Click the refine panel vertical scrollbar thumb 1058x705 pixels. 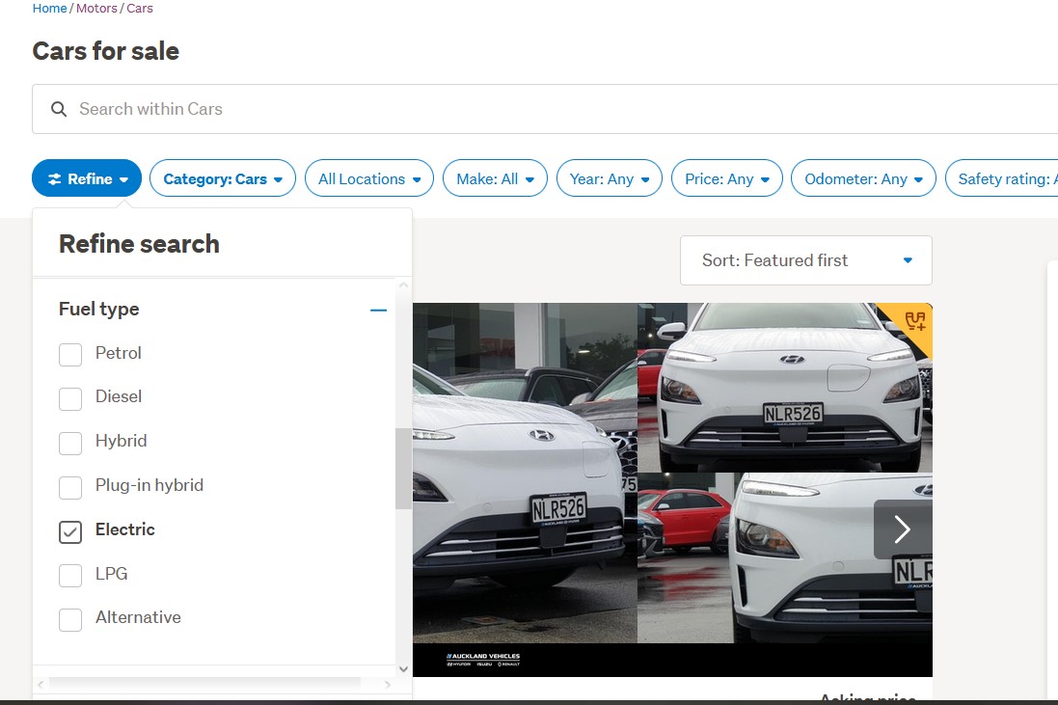(x=403, y=468)
